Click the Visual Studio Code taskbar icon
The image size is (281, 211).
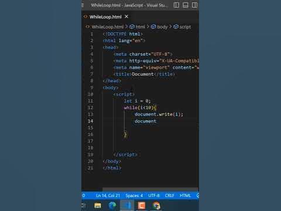[127, 206]
